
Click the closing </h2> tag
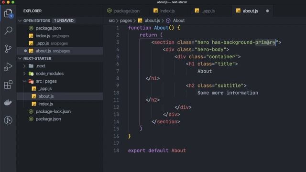153,100
